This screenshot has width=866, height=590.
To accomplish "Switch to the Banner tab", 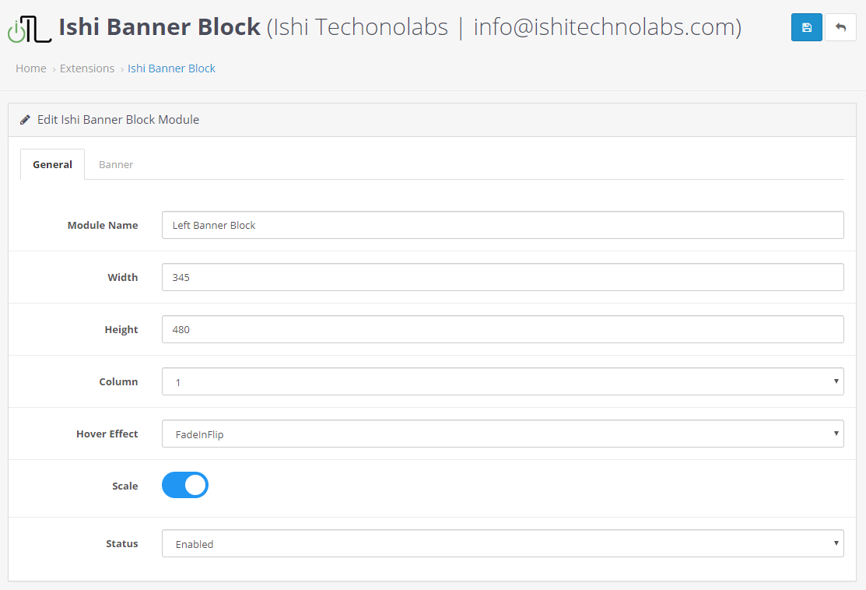I will tap(116, 164).
